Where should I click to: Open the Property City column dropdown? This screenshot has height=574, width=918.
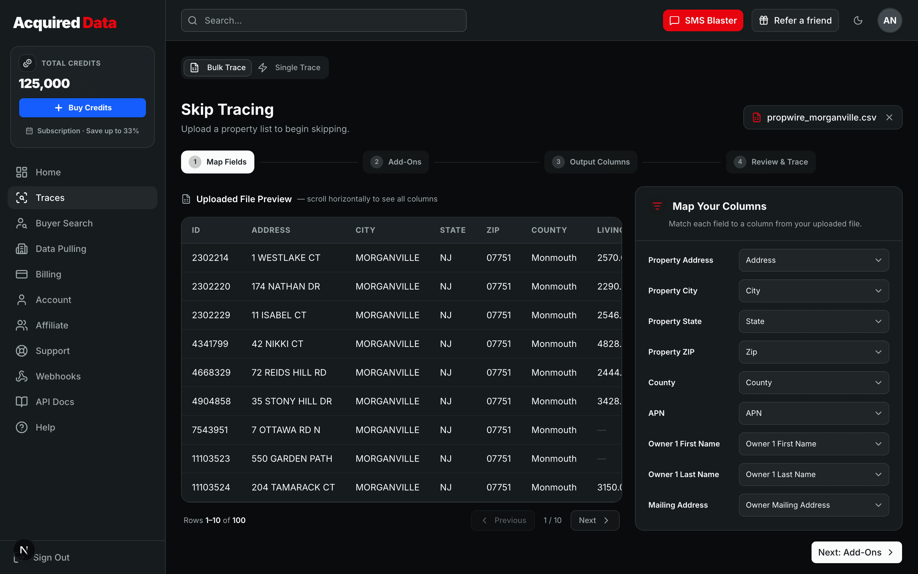(x=813, y=291)
